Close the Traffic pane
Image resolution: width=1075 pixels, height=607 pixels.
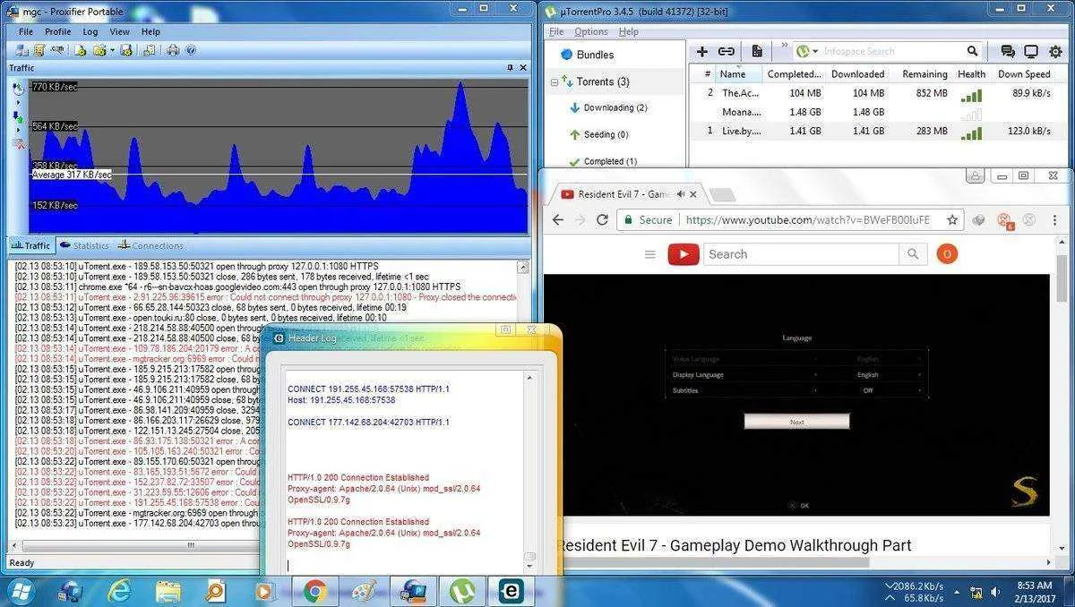[523, 67]
